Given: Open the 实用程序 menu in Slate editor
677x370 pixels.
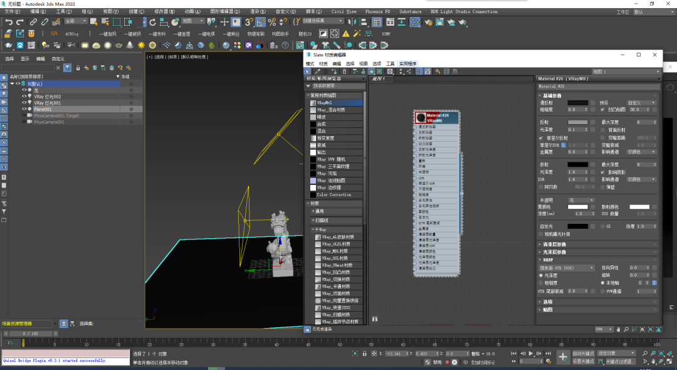Looking at the screenshot, I should [x=407, y=63].
